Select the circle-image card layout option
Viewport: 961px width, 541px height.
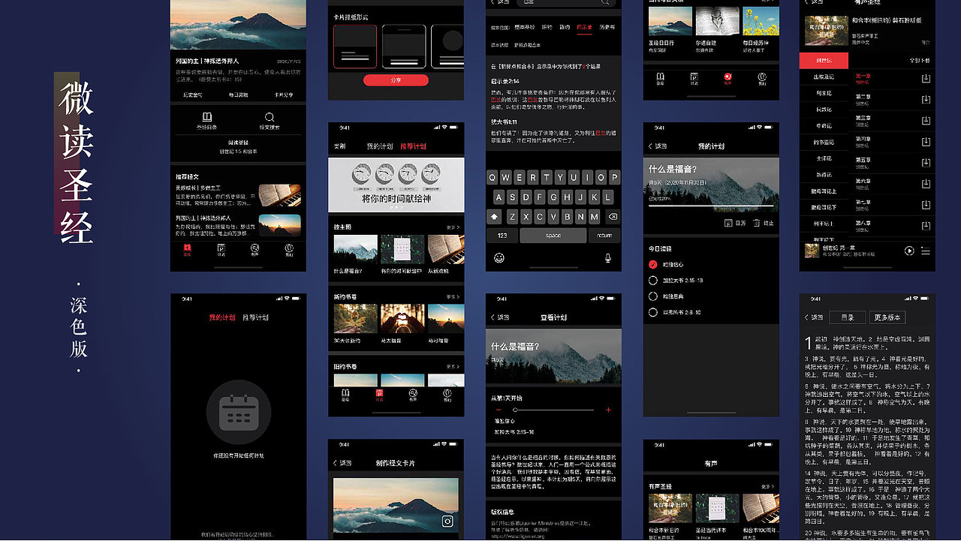pos(448,47)
